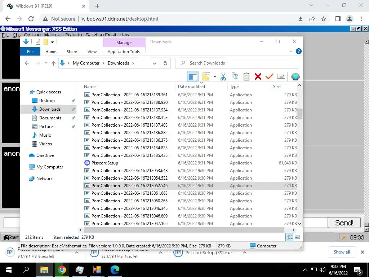The height and width of the screenshot is (277, 369).
Task: Click the file list vertical scrollbar thumb
Action: pos(299,114)
